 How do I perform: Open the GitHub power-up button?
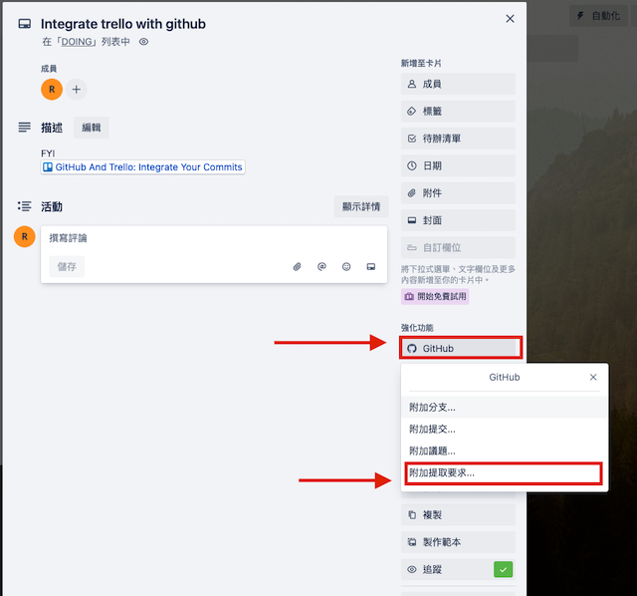458,348
